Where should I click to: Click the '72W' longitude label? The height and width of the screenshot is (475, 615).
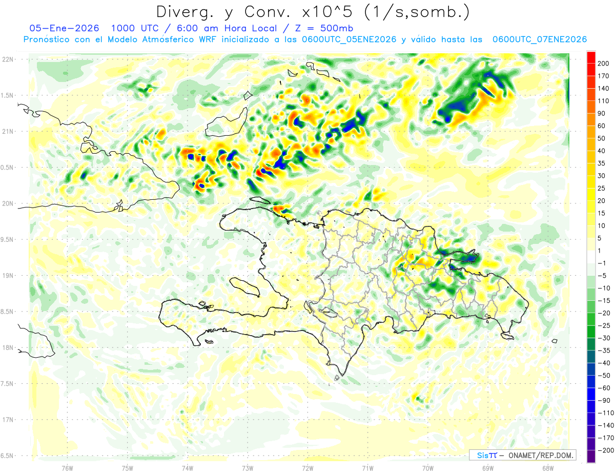[307, 468]
